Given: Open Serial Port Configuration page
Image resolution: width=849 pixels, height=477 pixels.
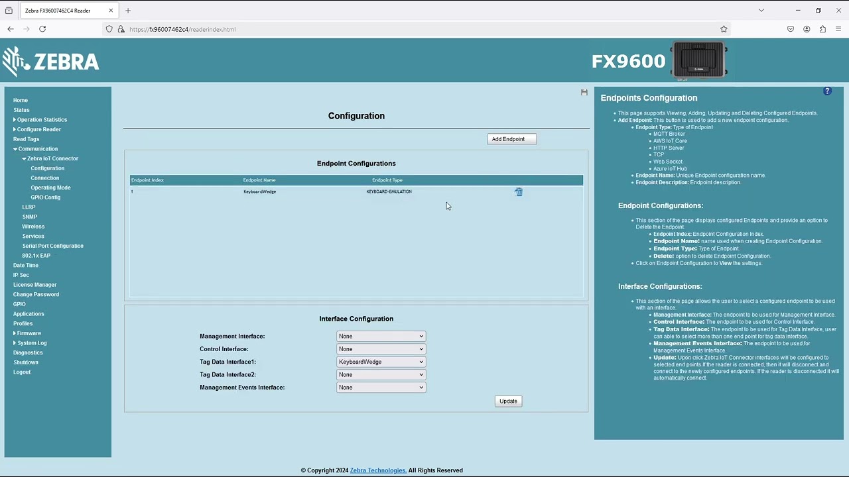Looking at the screenshot, I should 53,246.
